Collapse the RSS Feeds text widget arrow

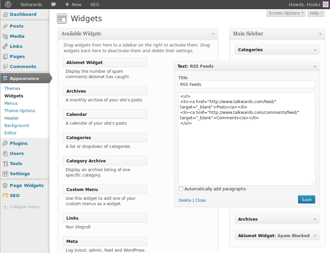[315, 66]
